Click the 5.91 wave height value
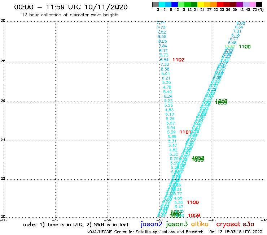The width and height of the screenshot is (267, 235). tap(166, 74)
